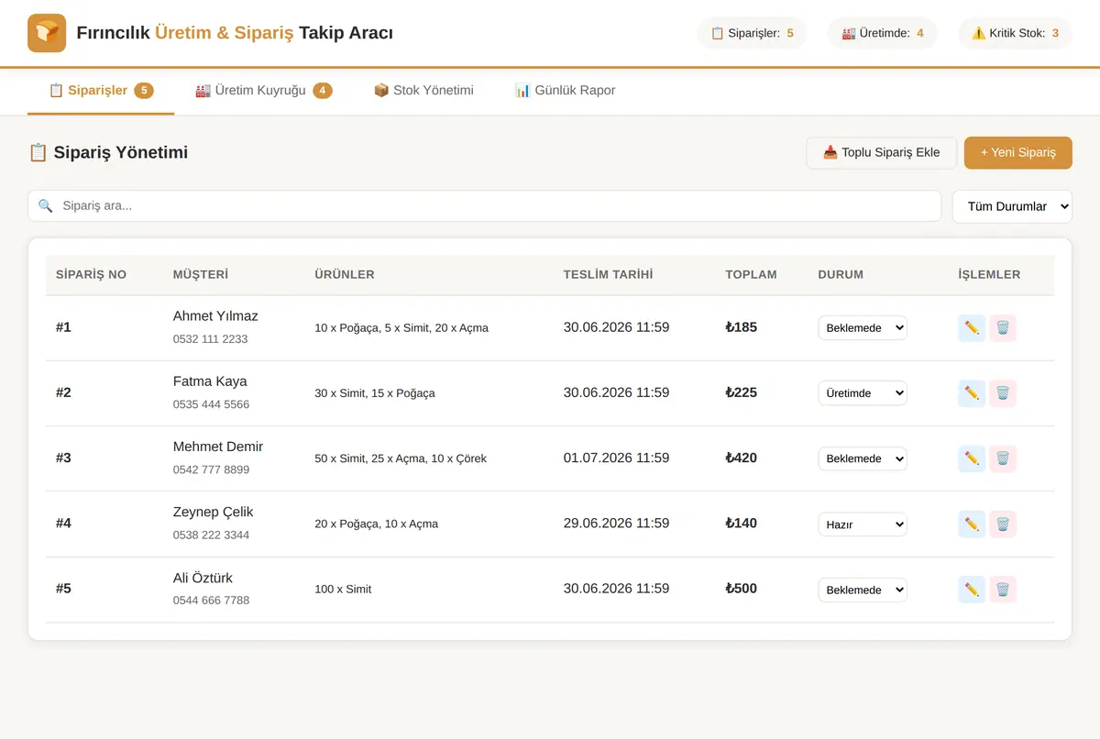Click customer name Ali Öztürk
The image size is (1100, 739).
coord(203,578)
